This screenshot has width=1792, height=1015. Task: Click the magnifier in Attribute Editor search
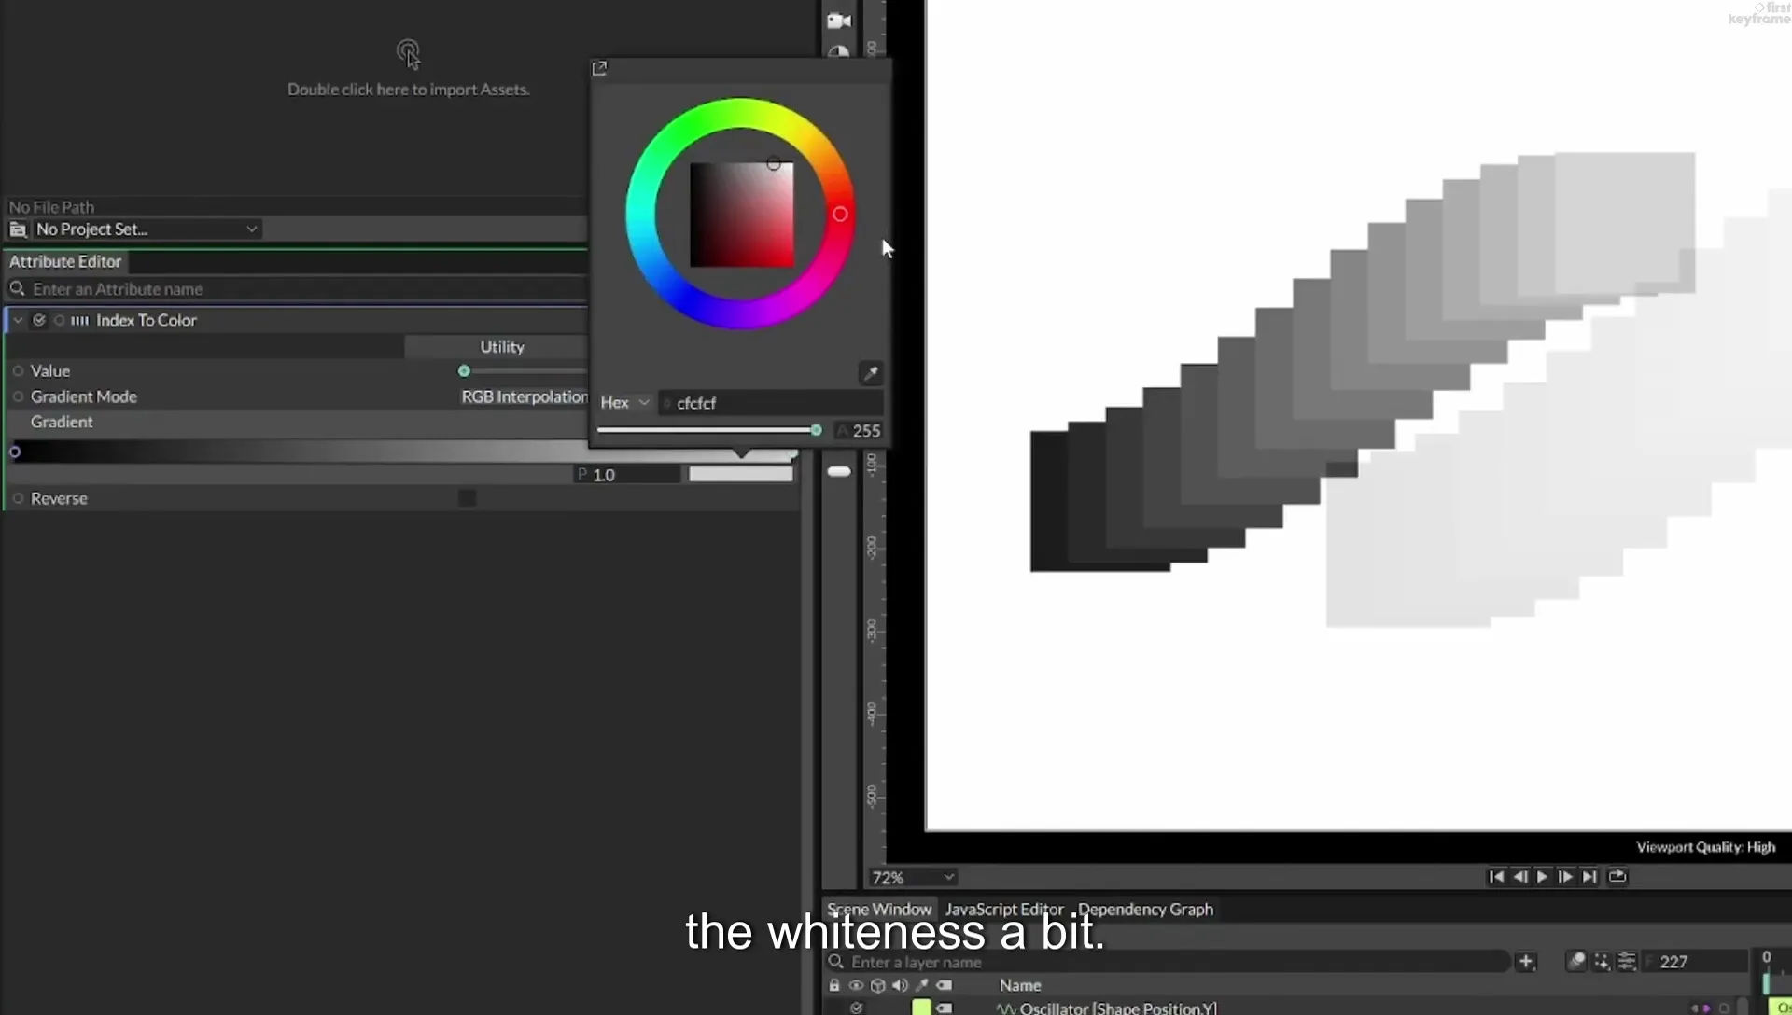pos(17,288)
